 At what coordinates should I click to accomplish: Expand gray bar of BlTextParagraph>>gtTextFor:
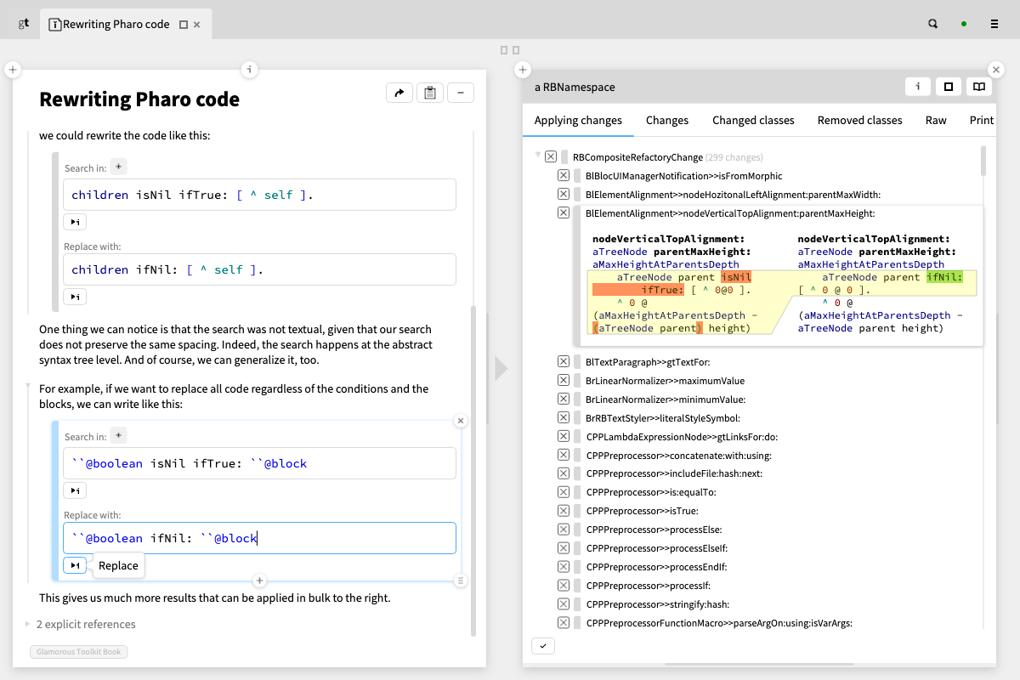pos(576,362)
